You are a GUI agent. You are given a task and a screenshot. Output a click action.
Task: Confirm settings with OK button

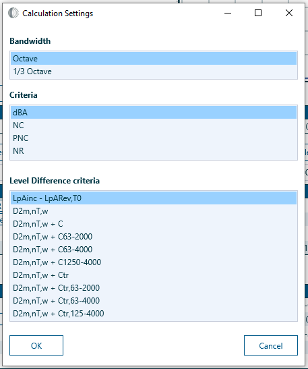(x=36, y=345)
